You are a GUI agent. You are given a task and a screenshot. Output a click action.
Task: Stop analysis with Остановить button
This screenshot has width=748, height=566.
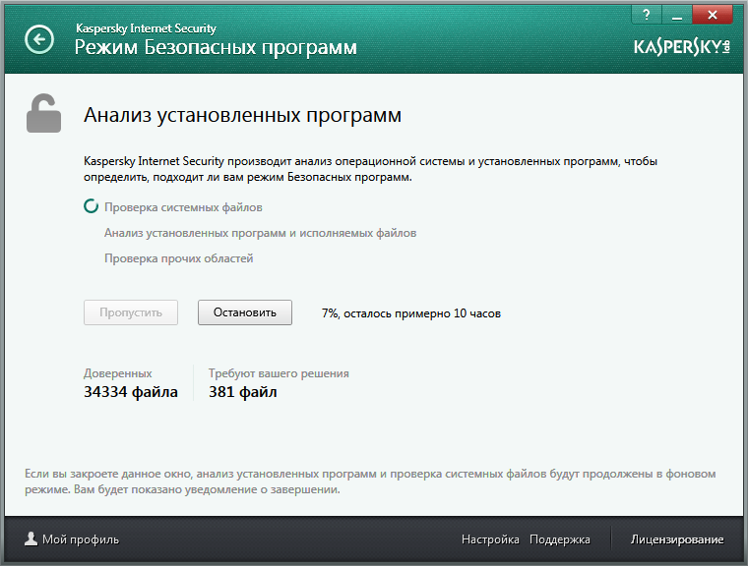click(x=245, y=312)
